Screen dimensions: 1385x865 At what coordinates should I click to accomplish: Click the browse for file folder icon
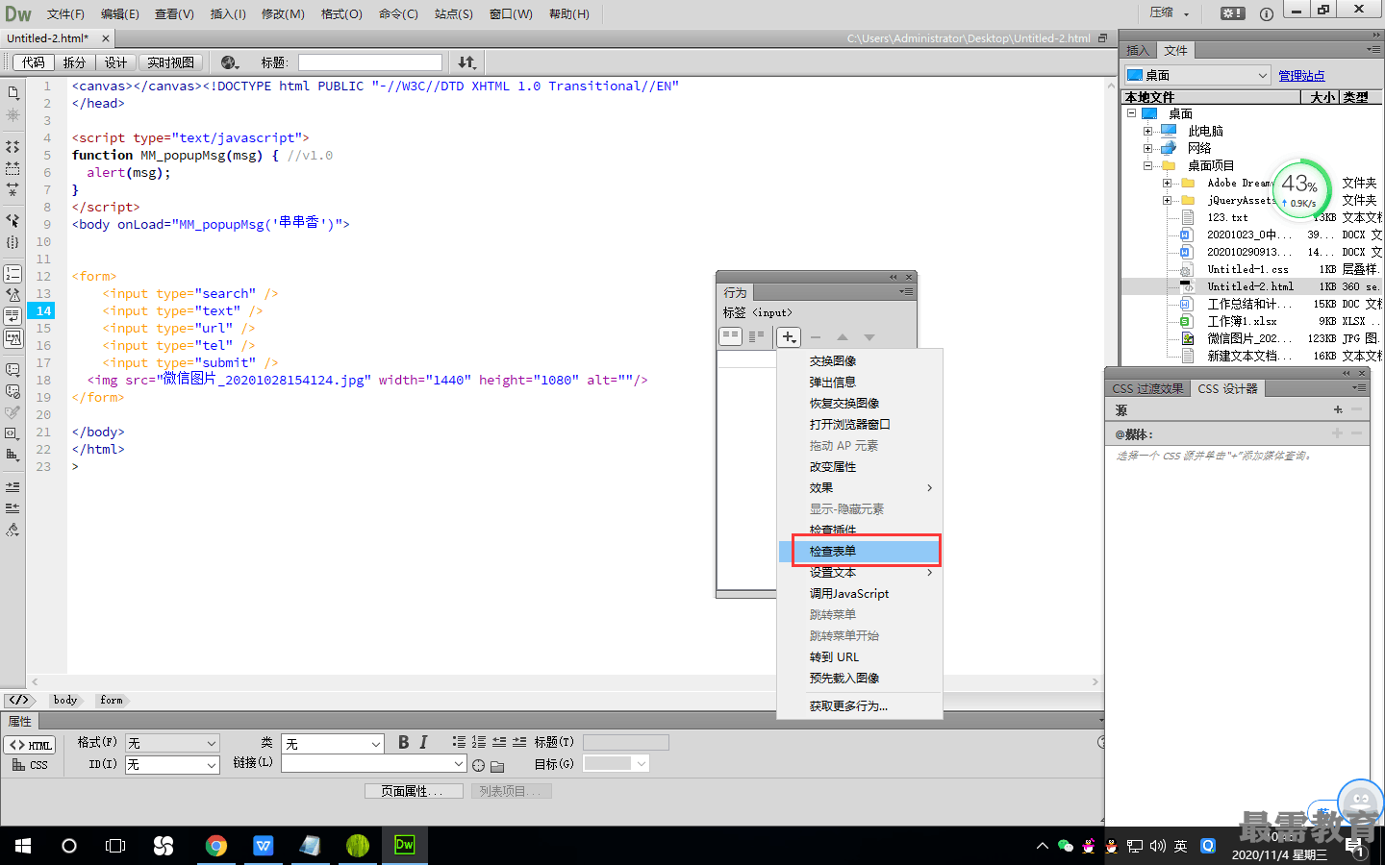pos(497,766)
